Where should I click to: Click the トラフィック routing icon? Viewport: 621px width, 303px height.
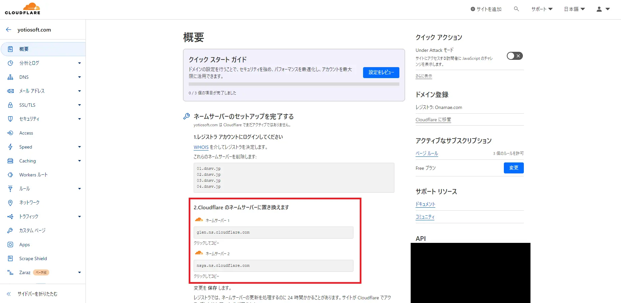[10, 217]
